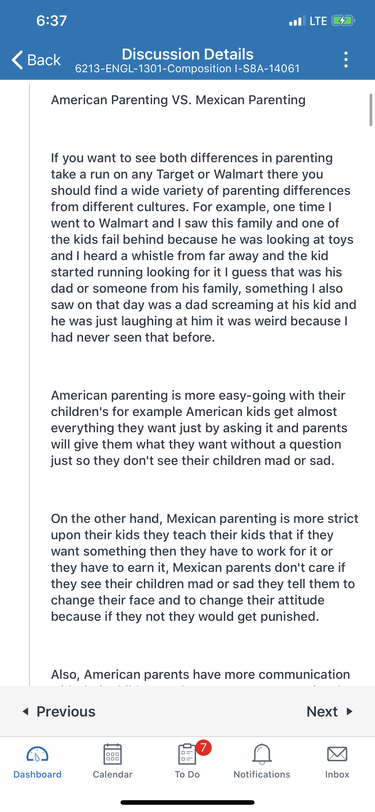The height and width of the screenshot is (812, 375).
Task: Click the vertical scrollbar thumb
Action: tap(371, 110)
